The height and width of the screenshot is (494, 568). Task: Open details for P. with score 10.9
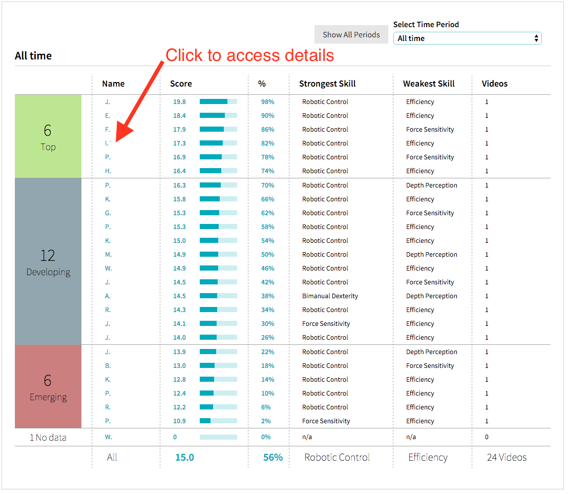tap(108, 421)
